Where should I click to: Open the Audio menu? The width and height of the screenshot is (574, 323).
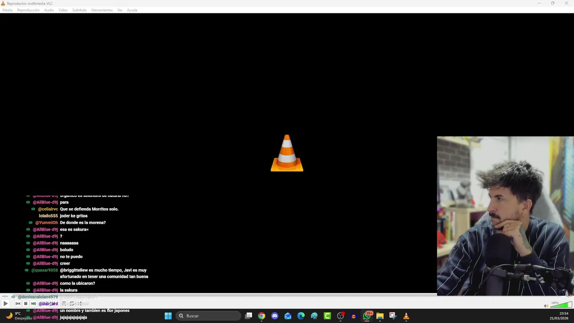click(49, 10)
